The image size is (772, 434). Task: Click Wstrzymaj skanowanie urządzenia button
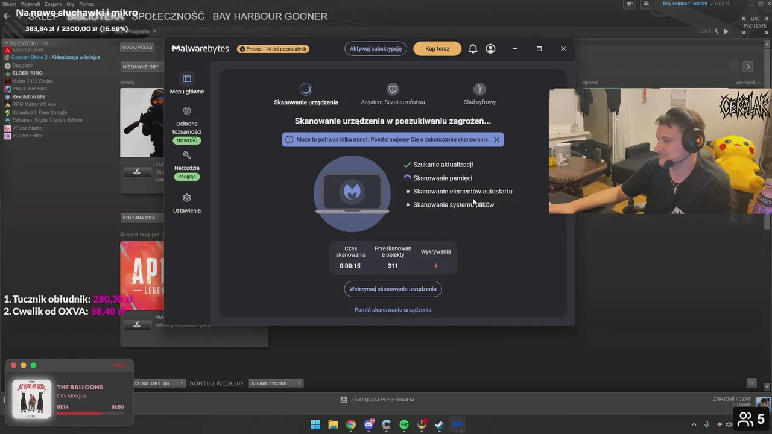coord(393,289)
